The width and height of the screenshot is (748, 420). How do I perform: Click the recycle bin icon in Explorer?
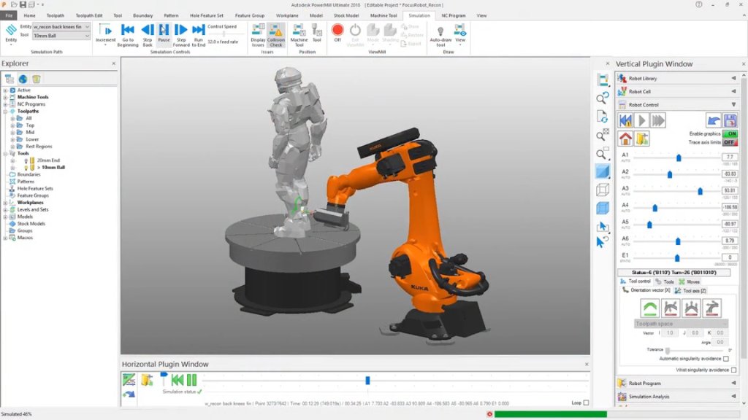point(37,79)
